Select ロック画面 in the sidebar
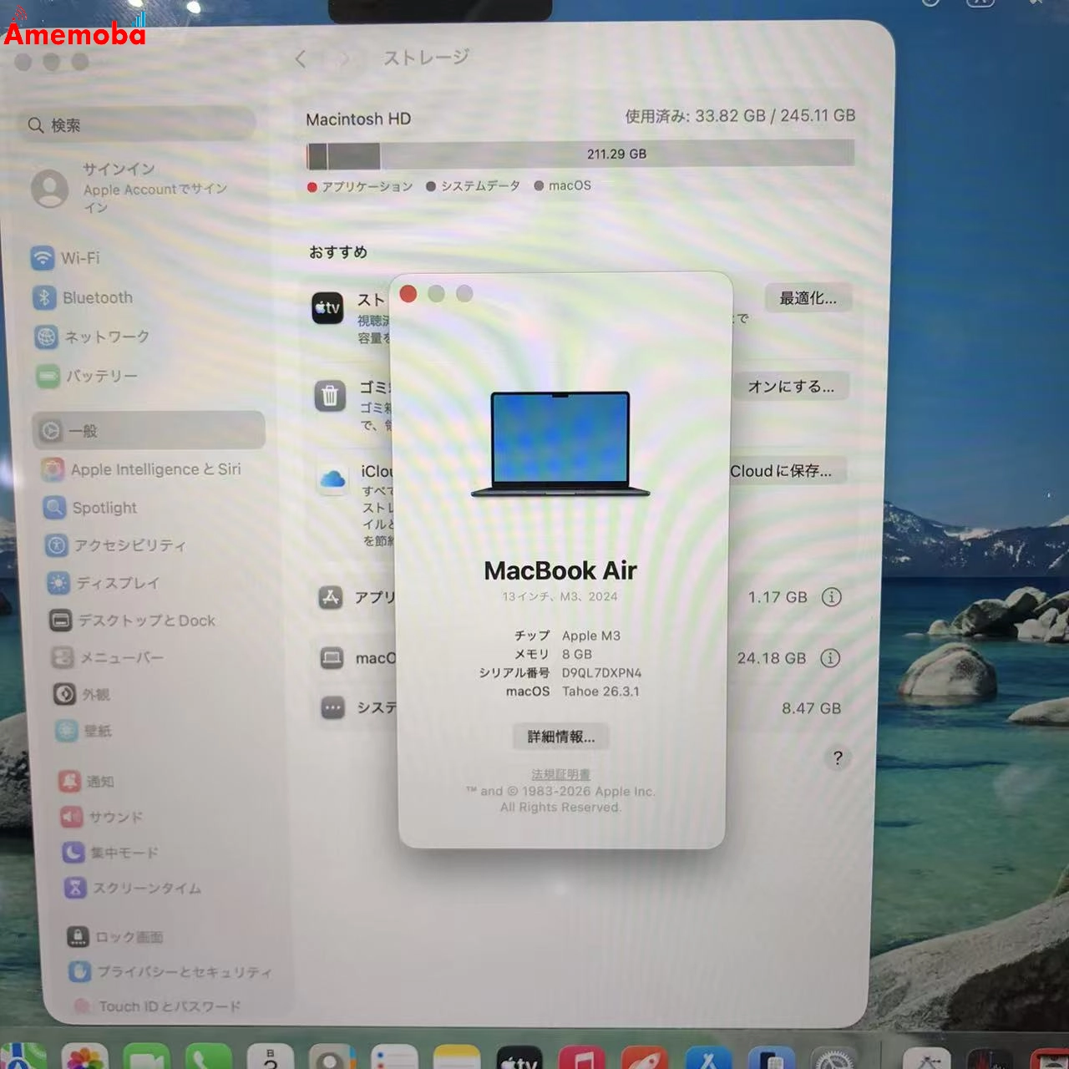The height and width of the screenshot is (1069, 1069). (x=115, y=937)
